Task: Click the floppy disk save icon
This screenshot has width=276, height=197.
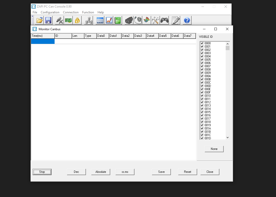Action: (48, 20)
